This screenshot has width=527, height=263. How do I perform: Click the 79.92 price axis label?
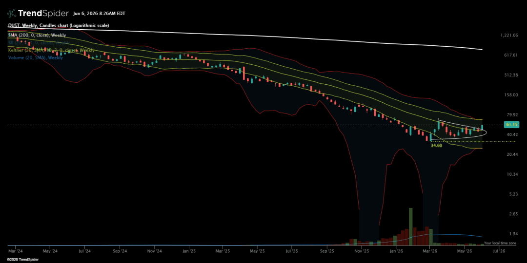[512, 115]
